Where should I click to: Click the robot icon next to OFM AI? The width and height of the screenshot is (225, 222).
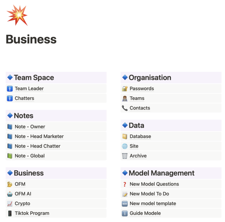10,194
